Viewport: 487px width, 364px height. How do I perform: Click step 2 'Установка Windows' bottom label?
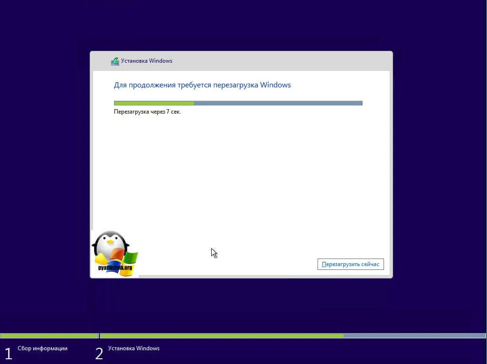pyautogui.click(x=134, y=348)
